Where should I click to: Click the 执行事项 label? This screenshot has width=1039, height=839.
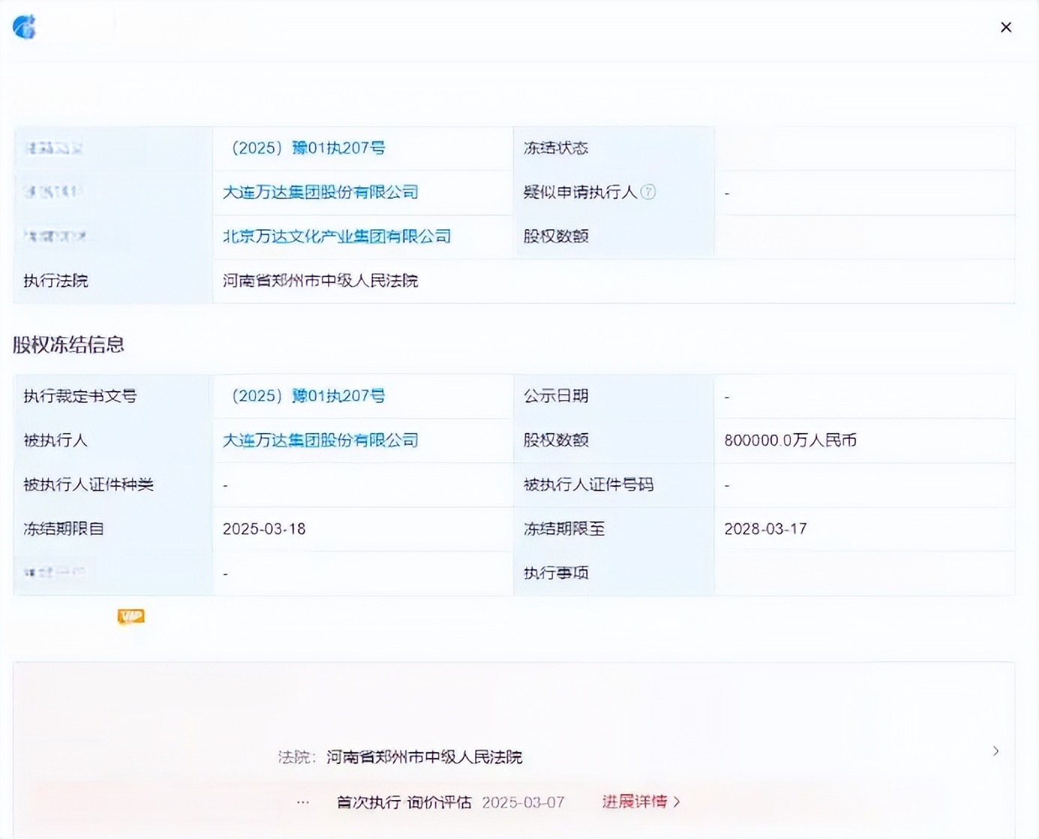pyautogui.click(x=556, y=573)
